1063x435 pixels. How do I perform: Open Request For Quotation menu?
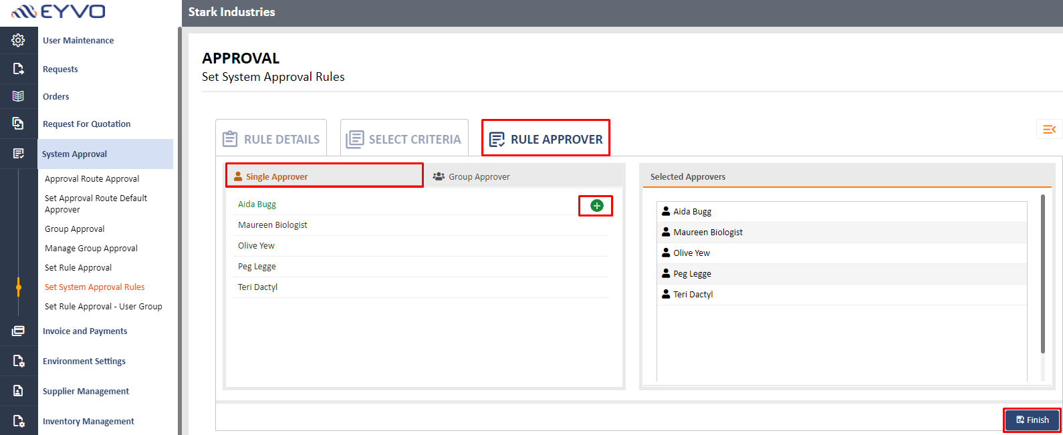(87, 124)
